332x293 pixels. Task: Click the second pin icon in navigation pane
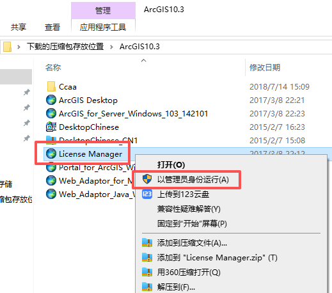[27, 107]
